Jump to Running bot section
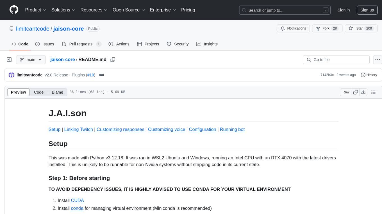The height and width of the screenshot is (214, 382). point(232,129)
